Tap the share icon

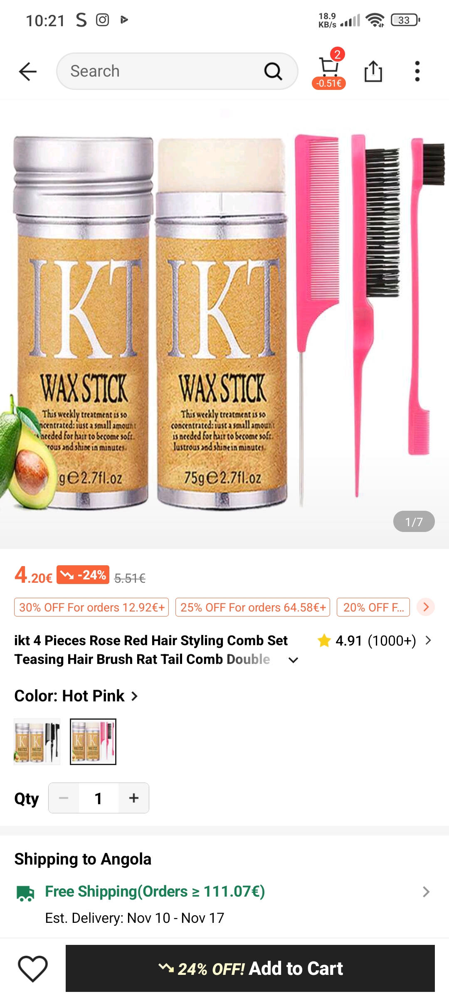pos(373,72)
